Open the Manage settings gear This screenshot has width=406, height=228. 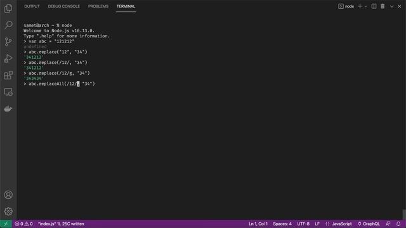tap(8, 212)
